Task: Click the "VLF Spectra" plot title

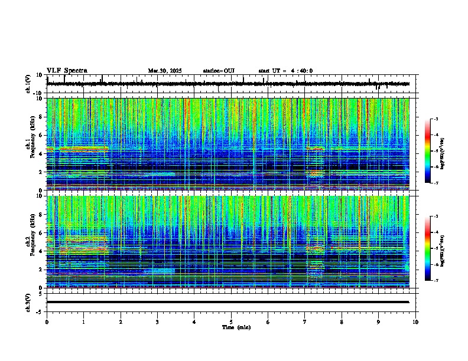Action: pos(67,71)
